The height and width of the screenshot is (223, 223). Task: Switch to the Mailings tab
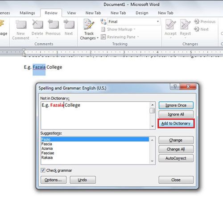(27, 13)
